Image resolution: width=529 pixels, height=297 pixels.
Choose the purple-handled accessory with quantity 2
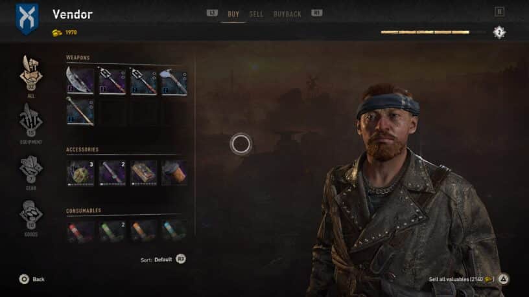click(x=112, y=173)
